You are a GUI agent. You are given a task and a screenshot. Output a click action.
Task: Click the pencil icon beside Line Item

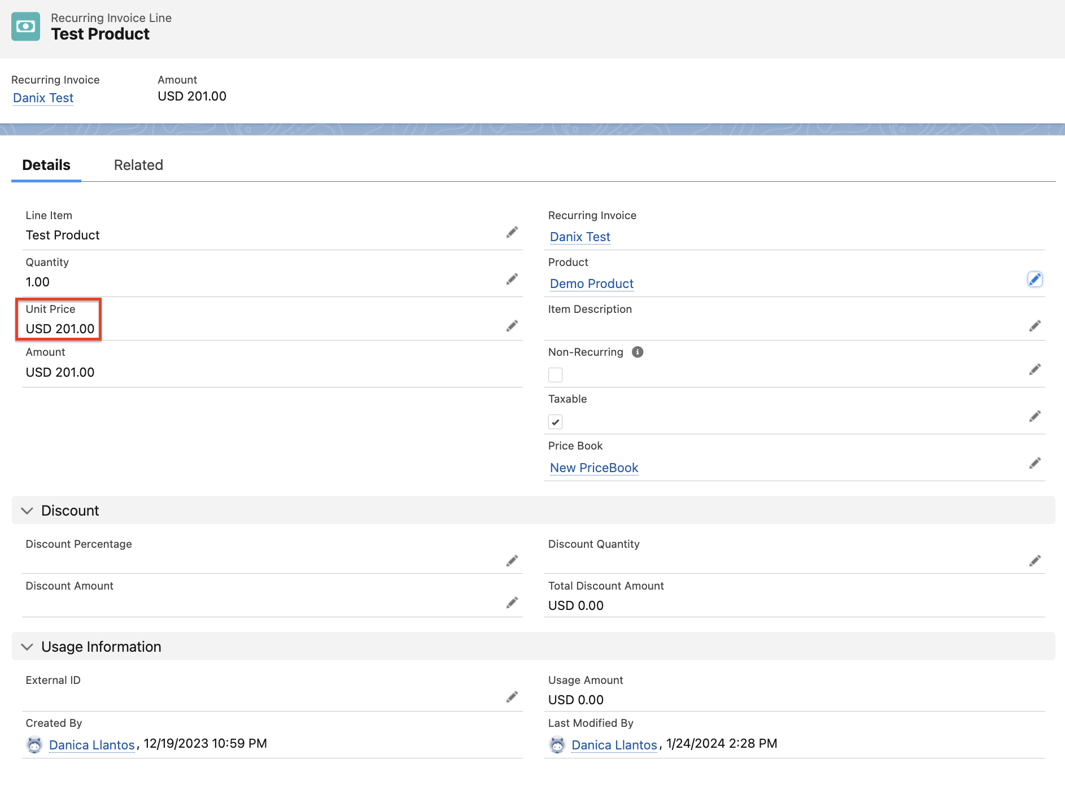tap(512, 233)
